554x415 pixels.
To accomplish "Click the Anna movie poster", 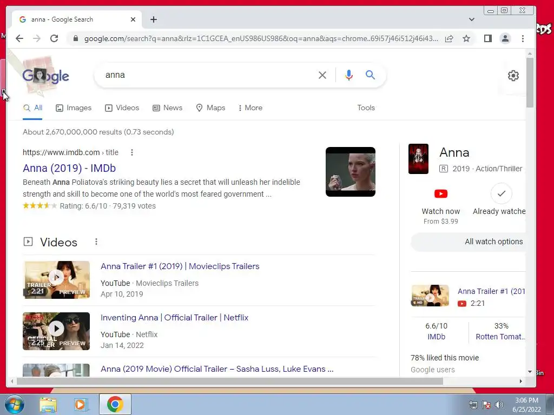I will pyautogui.click(x=418, y=159).
